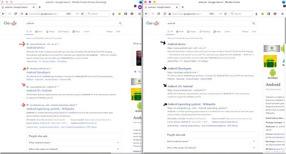Click the yellow emoji extension icon in Private Browsing window
286x154 pixels.
pyautogui.click(x=119, y=14)
